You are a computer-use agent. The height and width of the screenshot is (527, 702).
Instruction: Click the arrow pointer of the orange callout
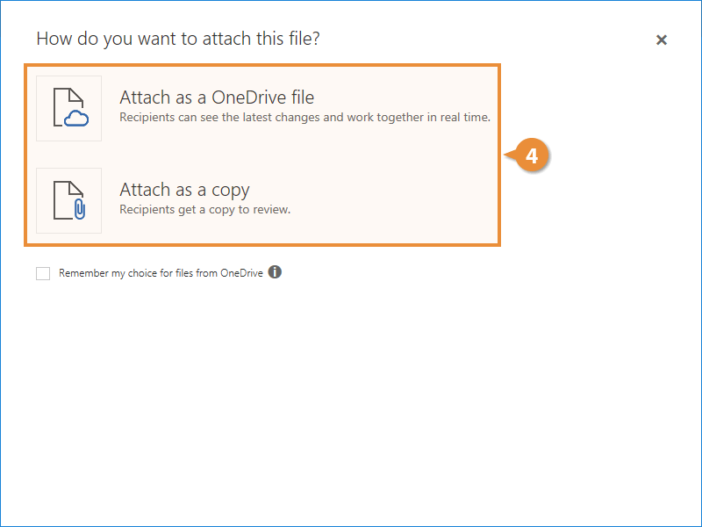pyautogui.click(x=509, y=156)
